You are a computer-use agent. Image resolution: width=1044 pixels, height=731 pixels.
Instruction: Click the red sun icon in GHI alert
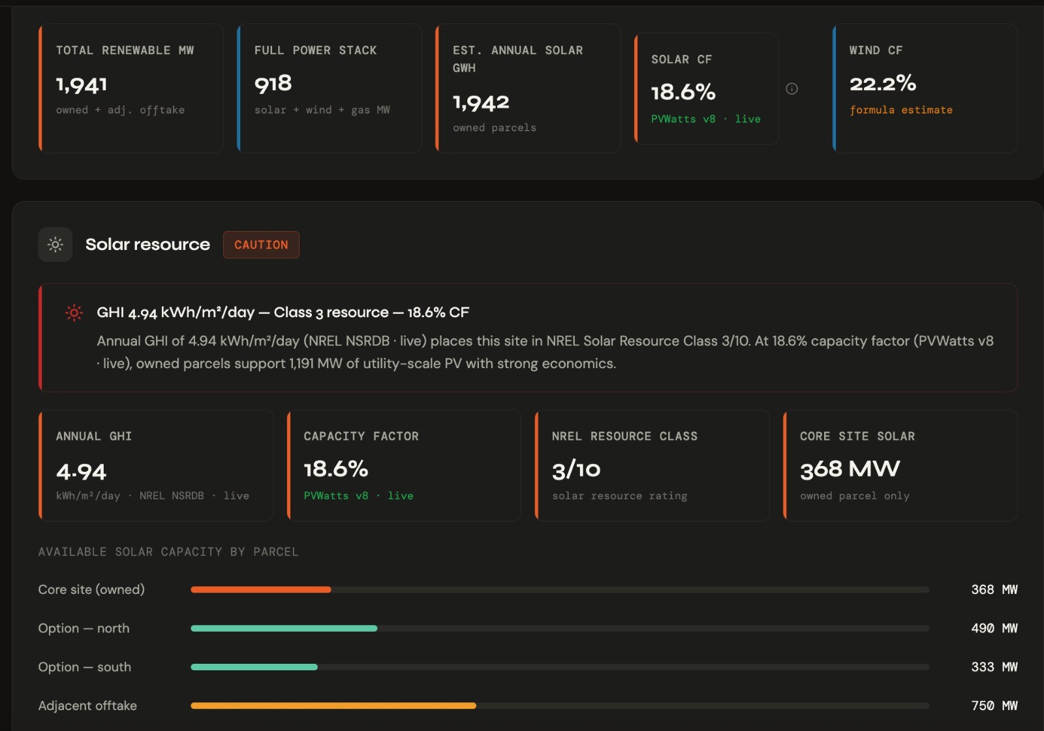tap(74, 313)
